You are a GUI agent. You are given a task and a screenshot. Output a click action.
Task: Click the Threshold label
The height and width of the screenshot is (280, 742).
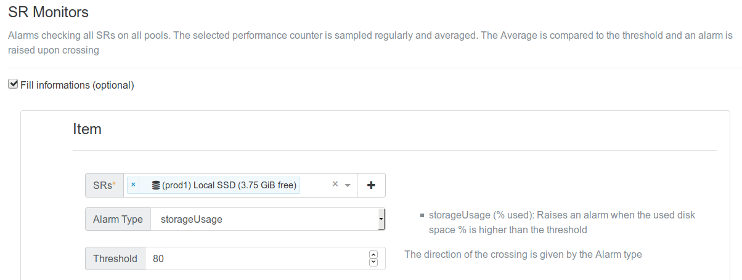115,258
